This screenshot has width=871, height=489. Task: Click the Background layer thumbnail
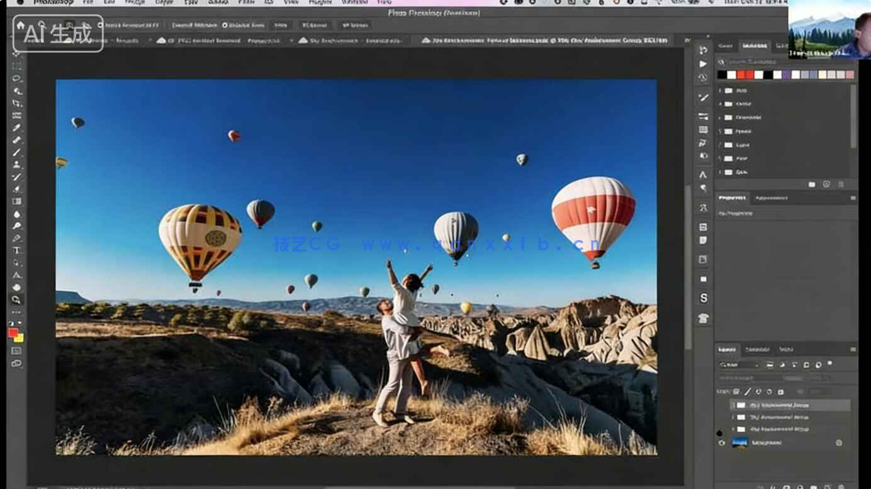point(739,442)
